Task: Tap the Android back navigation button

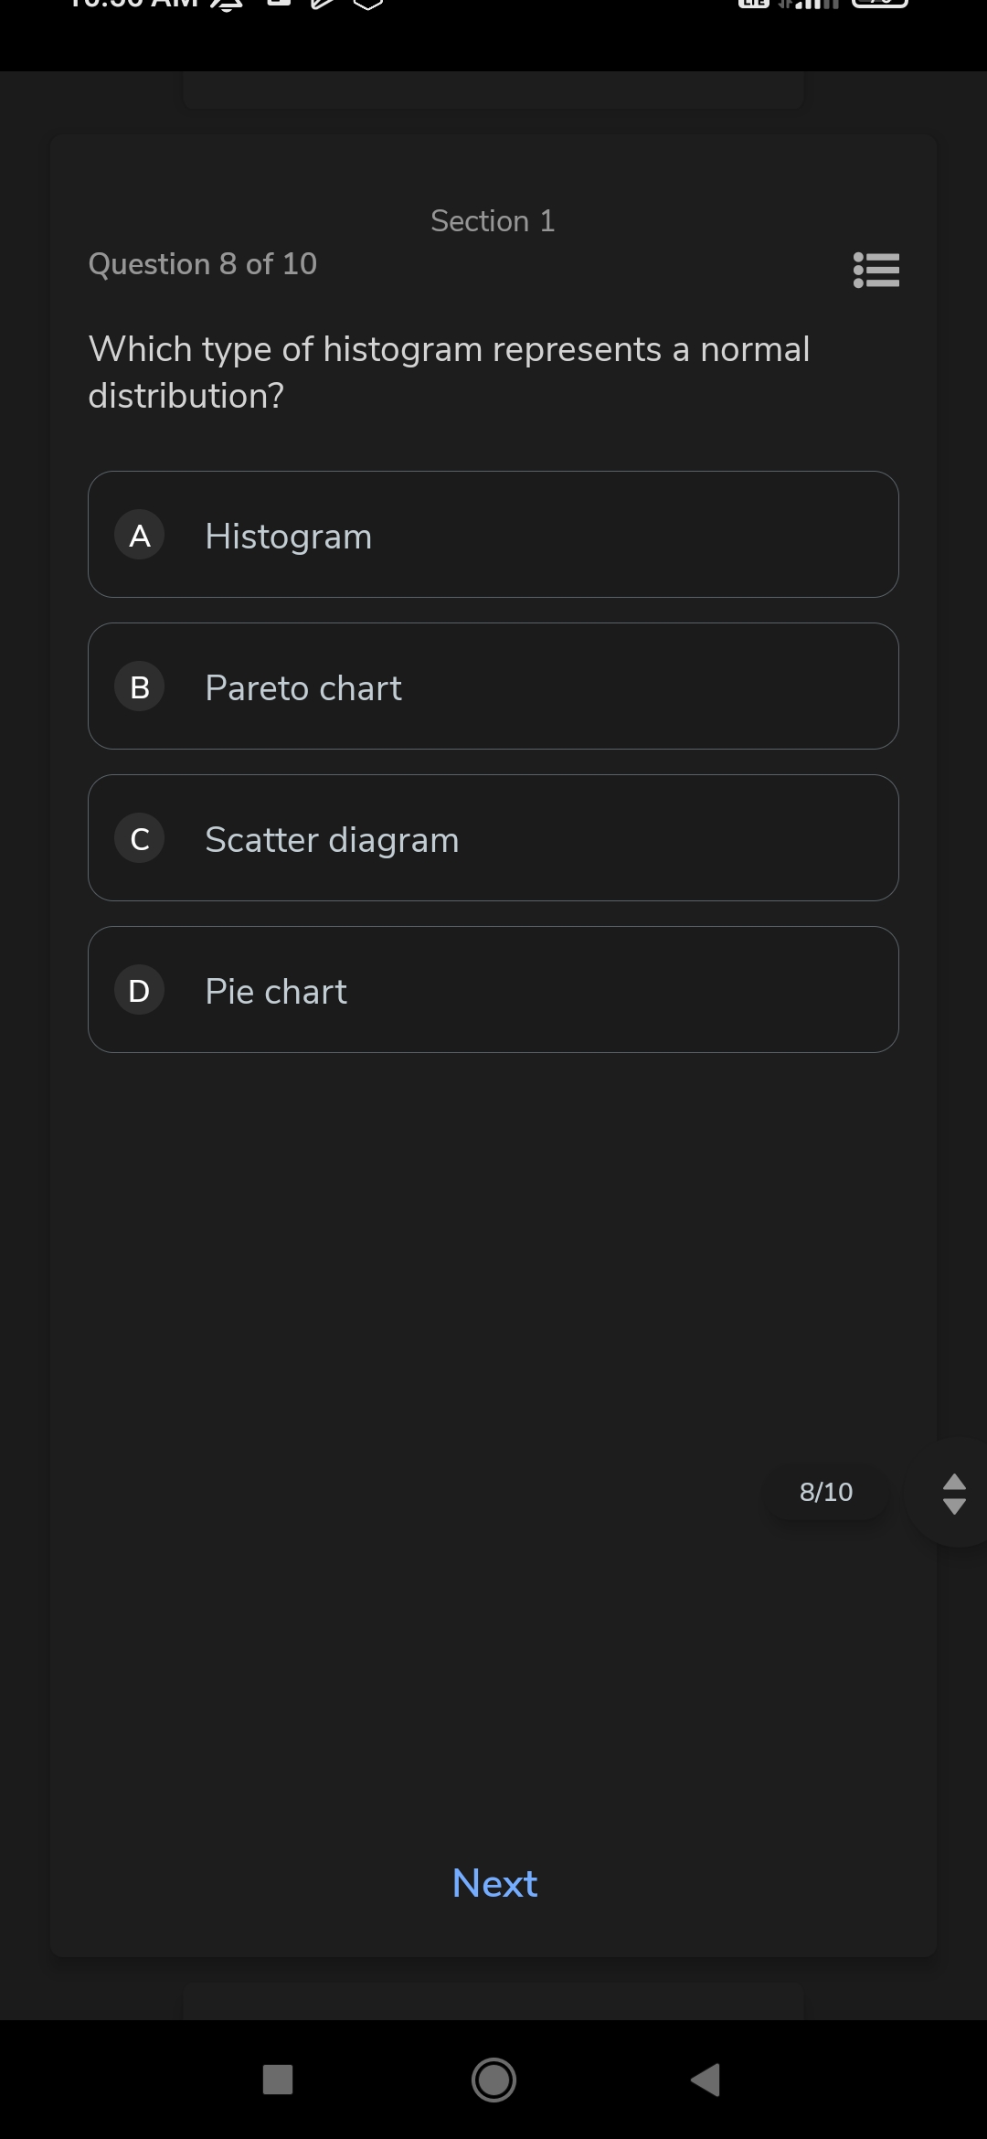Action: pos(706,2080)
